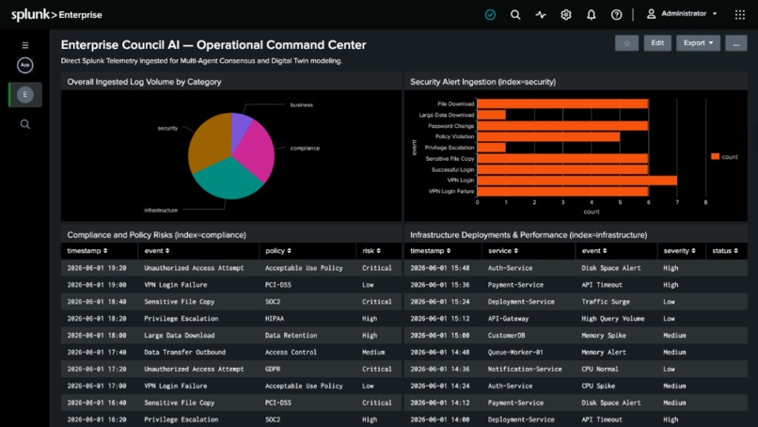Click the 'Data Retention' policy cell
The height and width of the screenshot is (427, 758).
pos(291,335)
